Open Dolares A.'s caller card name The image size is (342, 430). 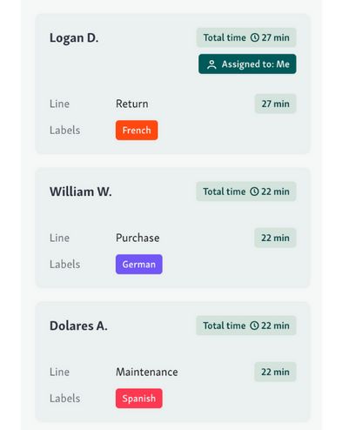click(78, 326)
